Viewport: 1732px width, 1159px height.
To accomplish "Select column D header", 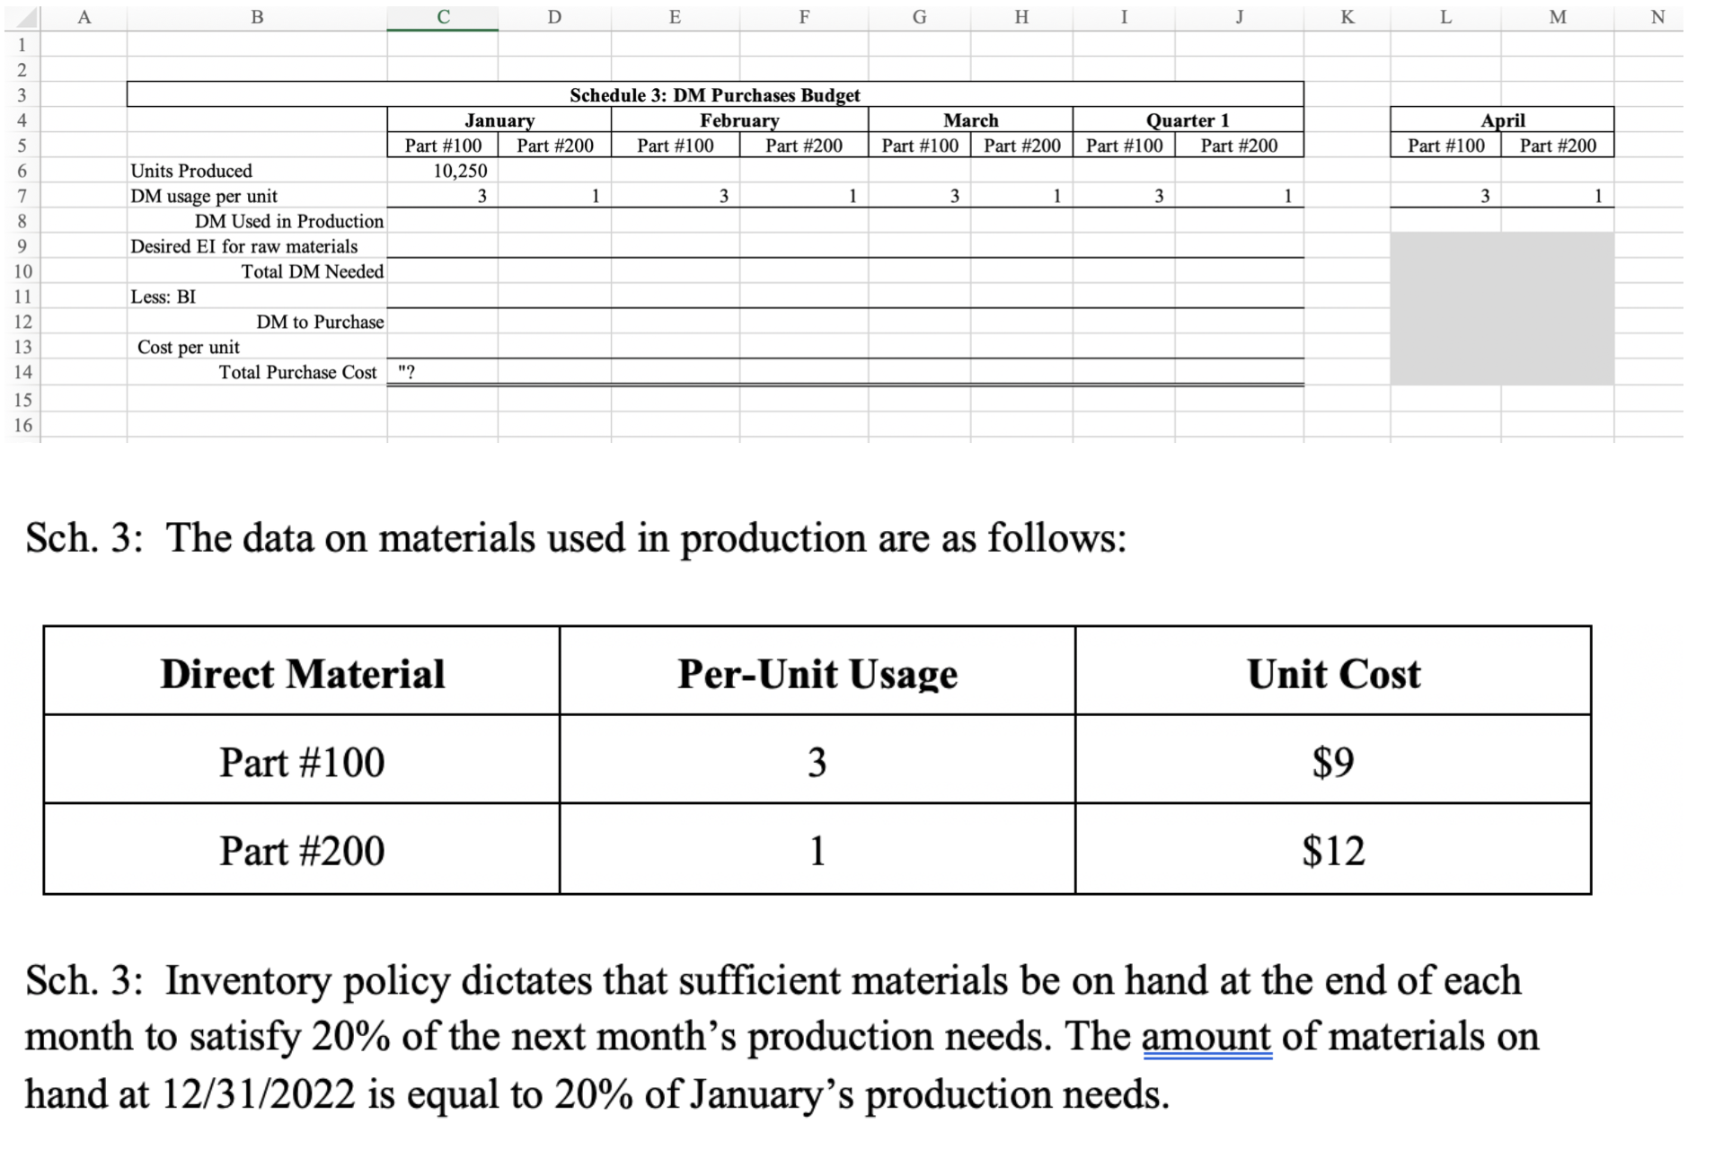I will [554, 16].
